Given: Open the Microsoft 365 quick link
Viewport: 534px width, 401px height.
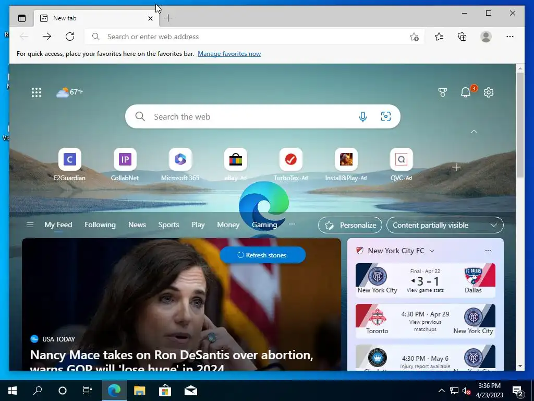Looking at the screenshot, I should tap(180, 164).
